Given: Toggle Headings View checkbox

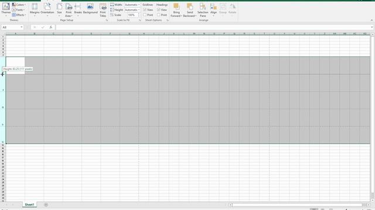Looking at the screenshot, I should pos(159,10).
